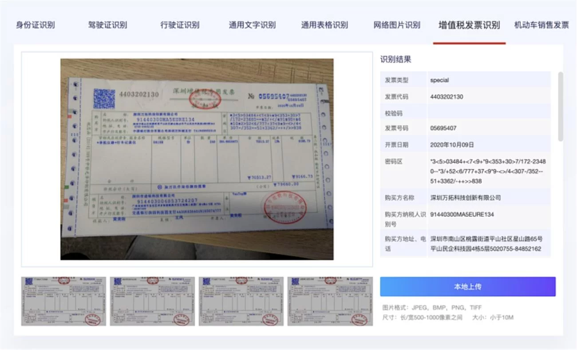Select the first invoice sample thumbnail
Screen dimensions: 577x350
tap(63, 301)
